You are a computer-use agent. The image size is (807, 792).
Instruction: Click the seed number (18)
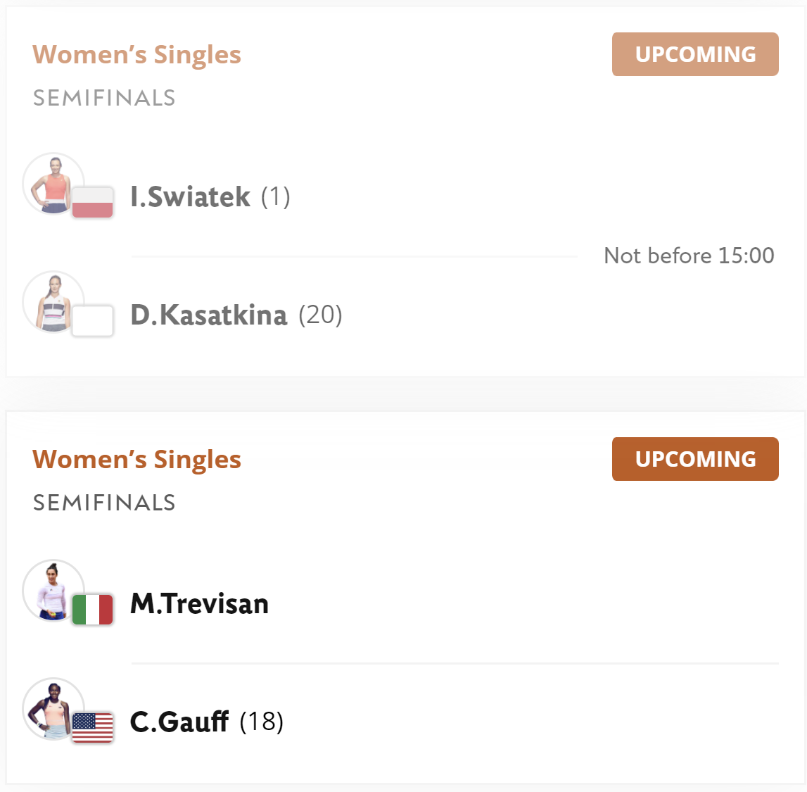tap(262, 722)
